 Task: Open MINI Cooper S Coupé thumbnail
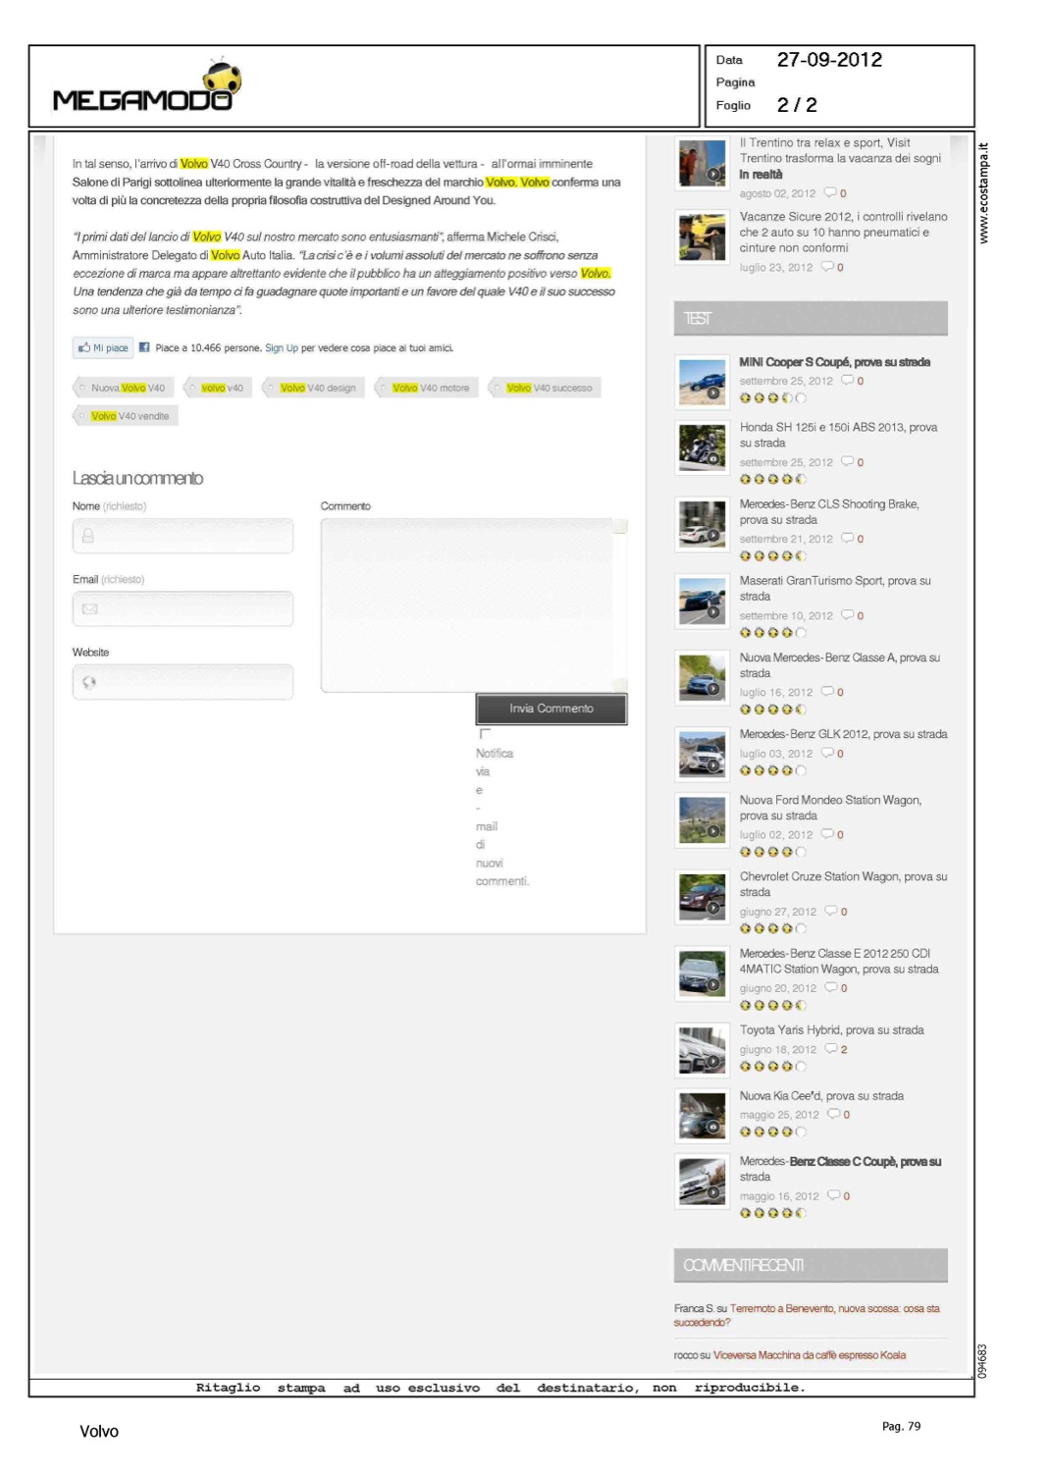(x=702, y=382)
